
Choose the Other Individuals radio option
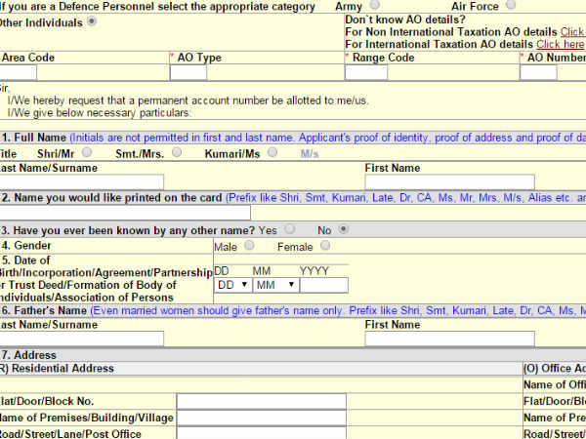pyautogui.click(x=92, y=21)
